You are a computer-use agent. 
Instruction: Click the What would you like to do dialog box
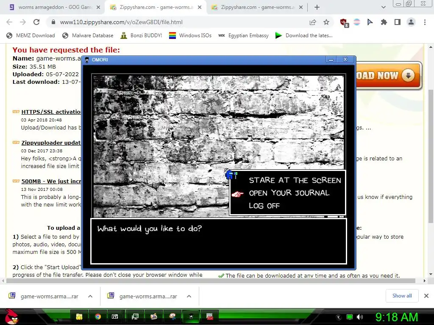[219, 241]
